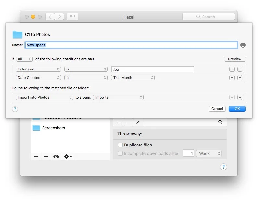Click Cancel to dismiss rule
258x202 pixels.
click(x=217, y=109)
